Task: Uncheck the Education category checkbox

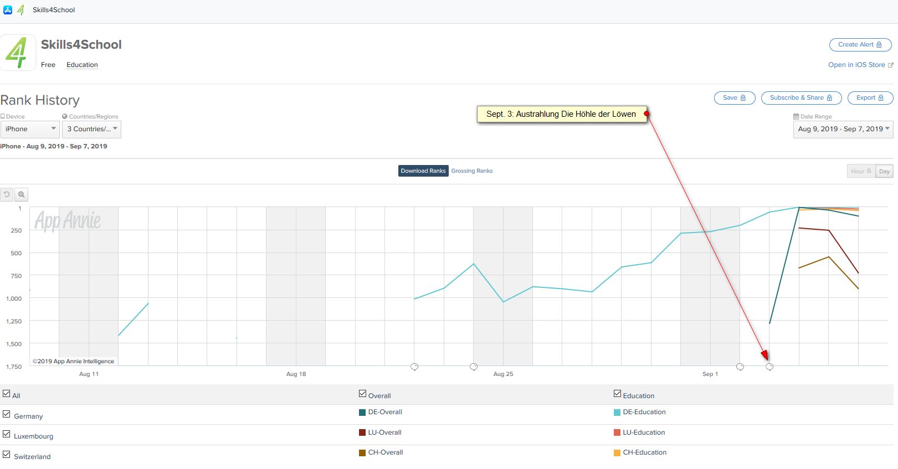Action: tap(618, 394)
